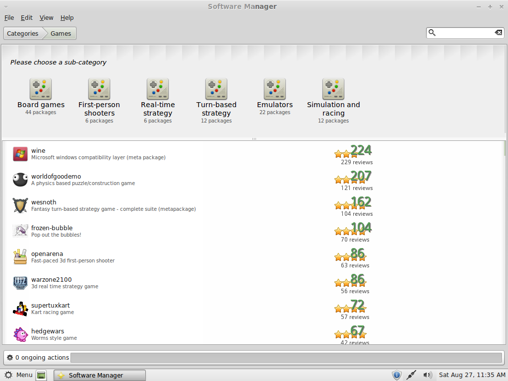
Task: Click the 70 reviews text for frozen-bubble
Action: pos(355,240)
